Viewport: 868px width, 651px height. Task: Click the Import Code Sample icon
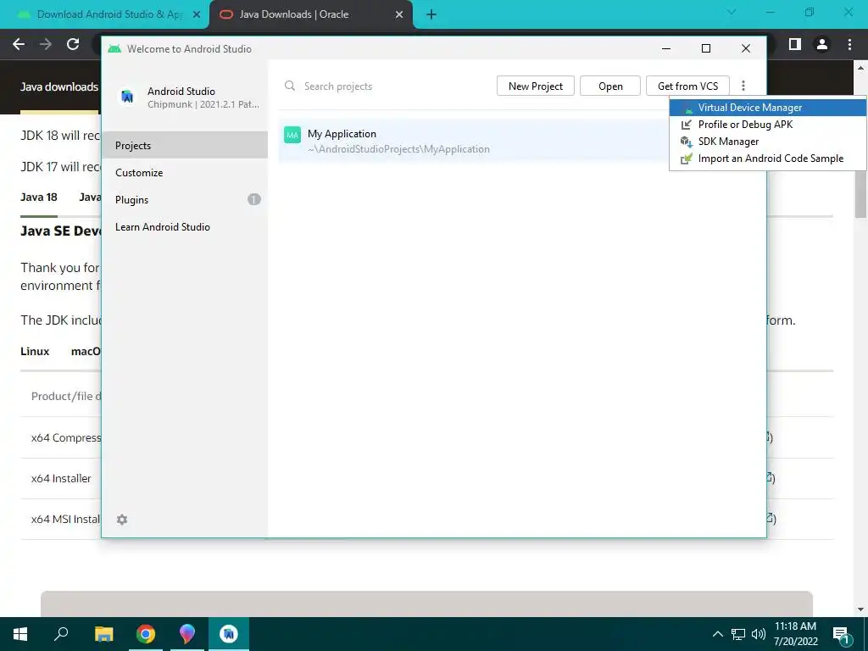coord(687,159)
